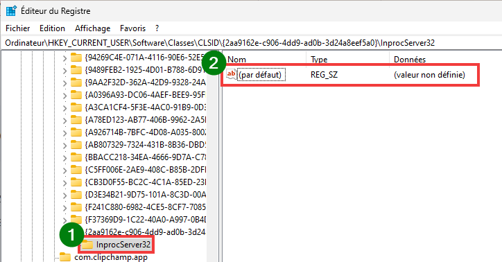The width and height of the screenshot is (502, 262).
Task: Expand the {9AA2F32D-362A-42D9 key
Action: click(64, 83)
